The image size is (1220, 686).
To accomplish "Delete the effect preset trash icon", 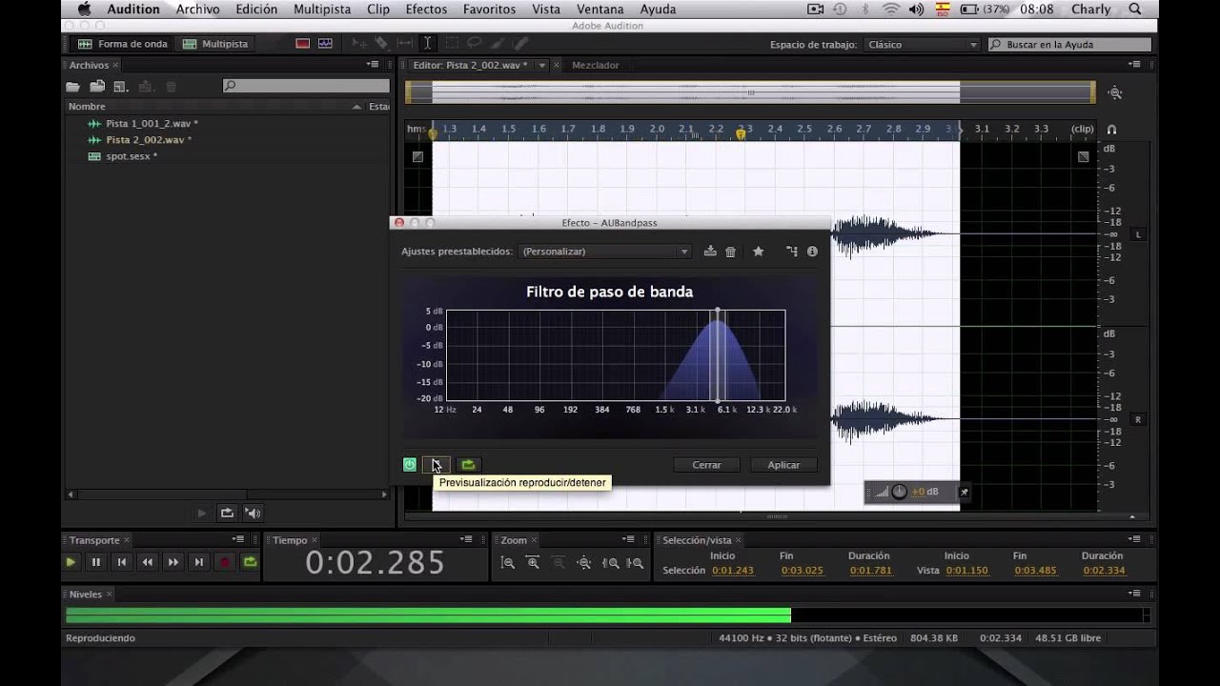I will 731,252.
